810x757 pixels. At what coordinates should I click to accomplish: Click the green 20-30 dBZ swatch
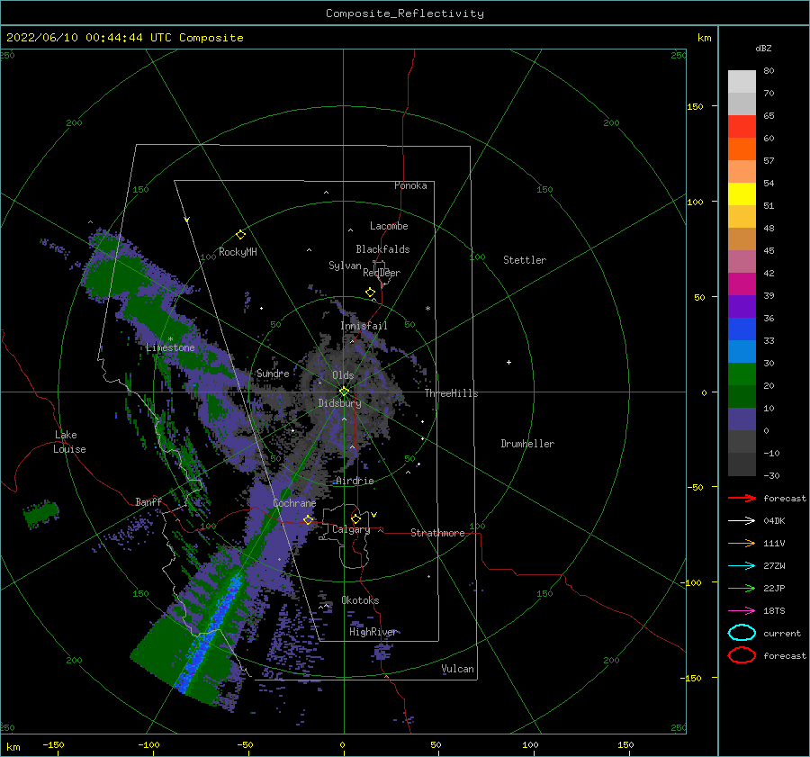coord(742,374)
